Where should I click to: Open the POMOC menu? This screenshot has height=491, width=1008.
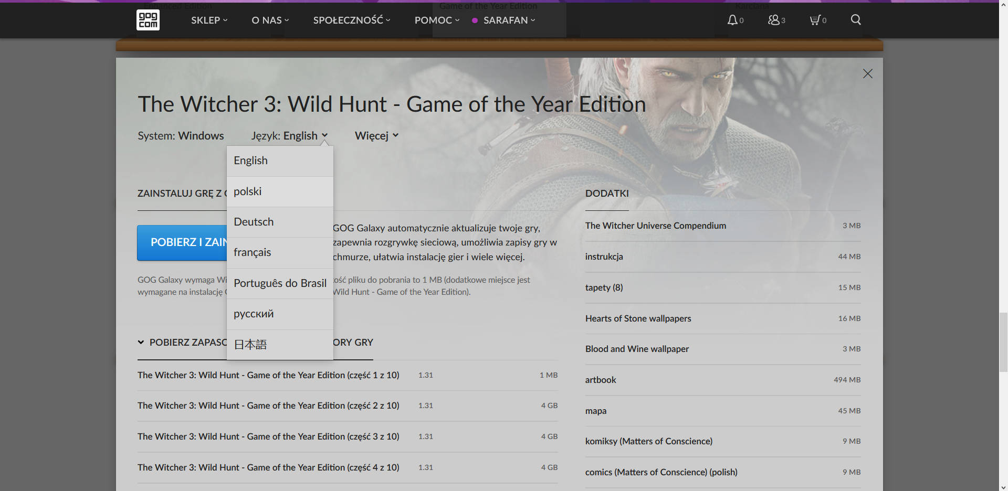coord(437,20)
